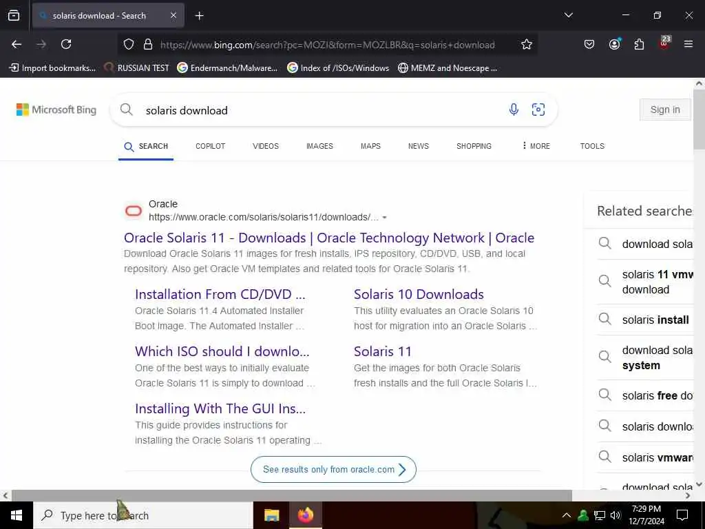The height and width of the screenshot is (529, 705).
Task: Open the Endermanch/Malware bookmark
Action: point(227,68)
